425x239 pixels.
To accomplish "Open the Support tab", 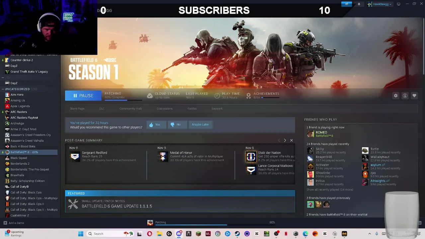I will 217,109.
